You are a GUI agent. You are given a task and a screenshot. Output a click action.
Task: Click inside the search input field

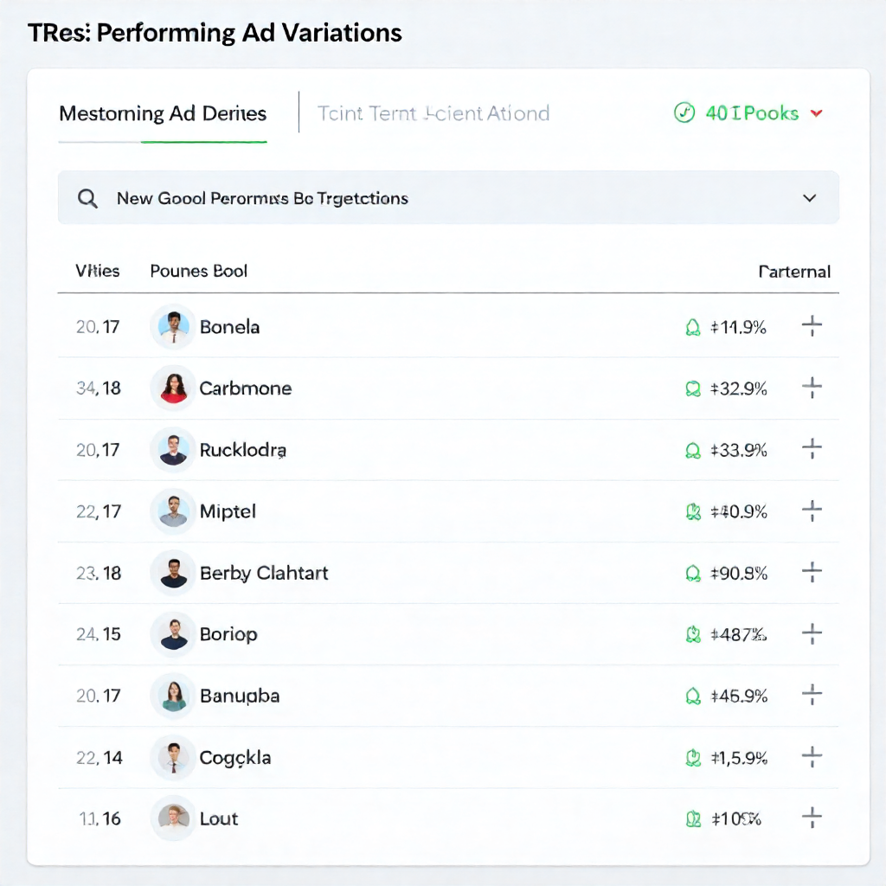[x=346, y=197]
